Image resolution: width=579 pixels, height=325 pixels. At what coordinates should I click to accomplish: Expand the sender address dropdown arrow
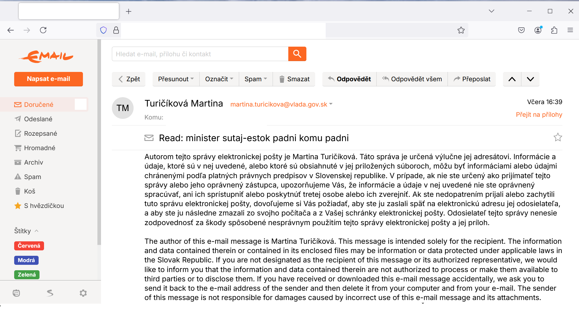[331, 104]
